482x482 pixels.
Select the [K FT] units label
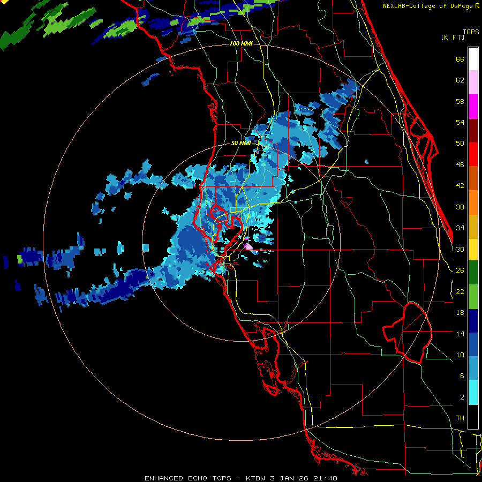point(453,37)
